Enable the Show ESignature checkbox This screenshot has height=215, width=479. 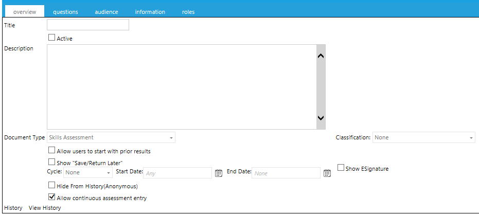point(341,168)
